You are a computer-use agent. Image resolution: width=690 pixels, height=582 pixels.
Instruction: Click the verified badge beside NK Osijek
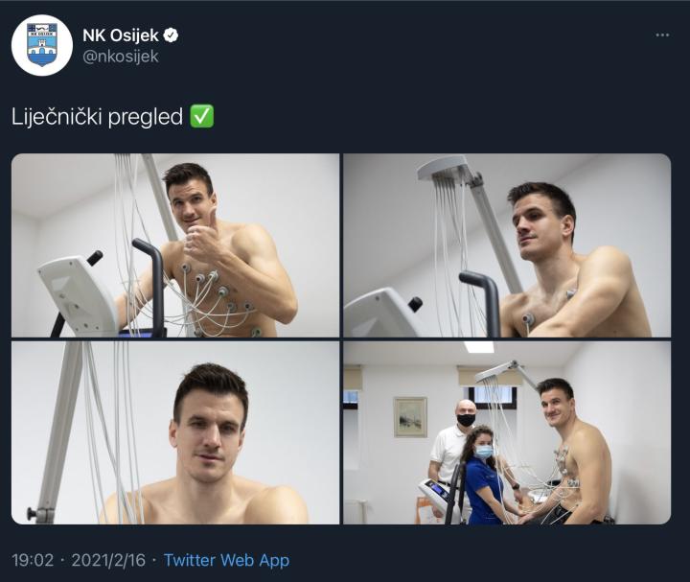click(x=172, y=35)
